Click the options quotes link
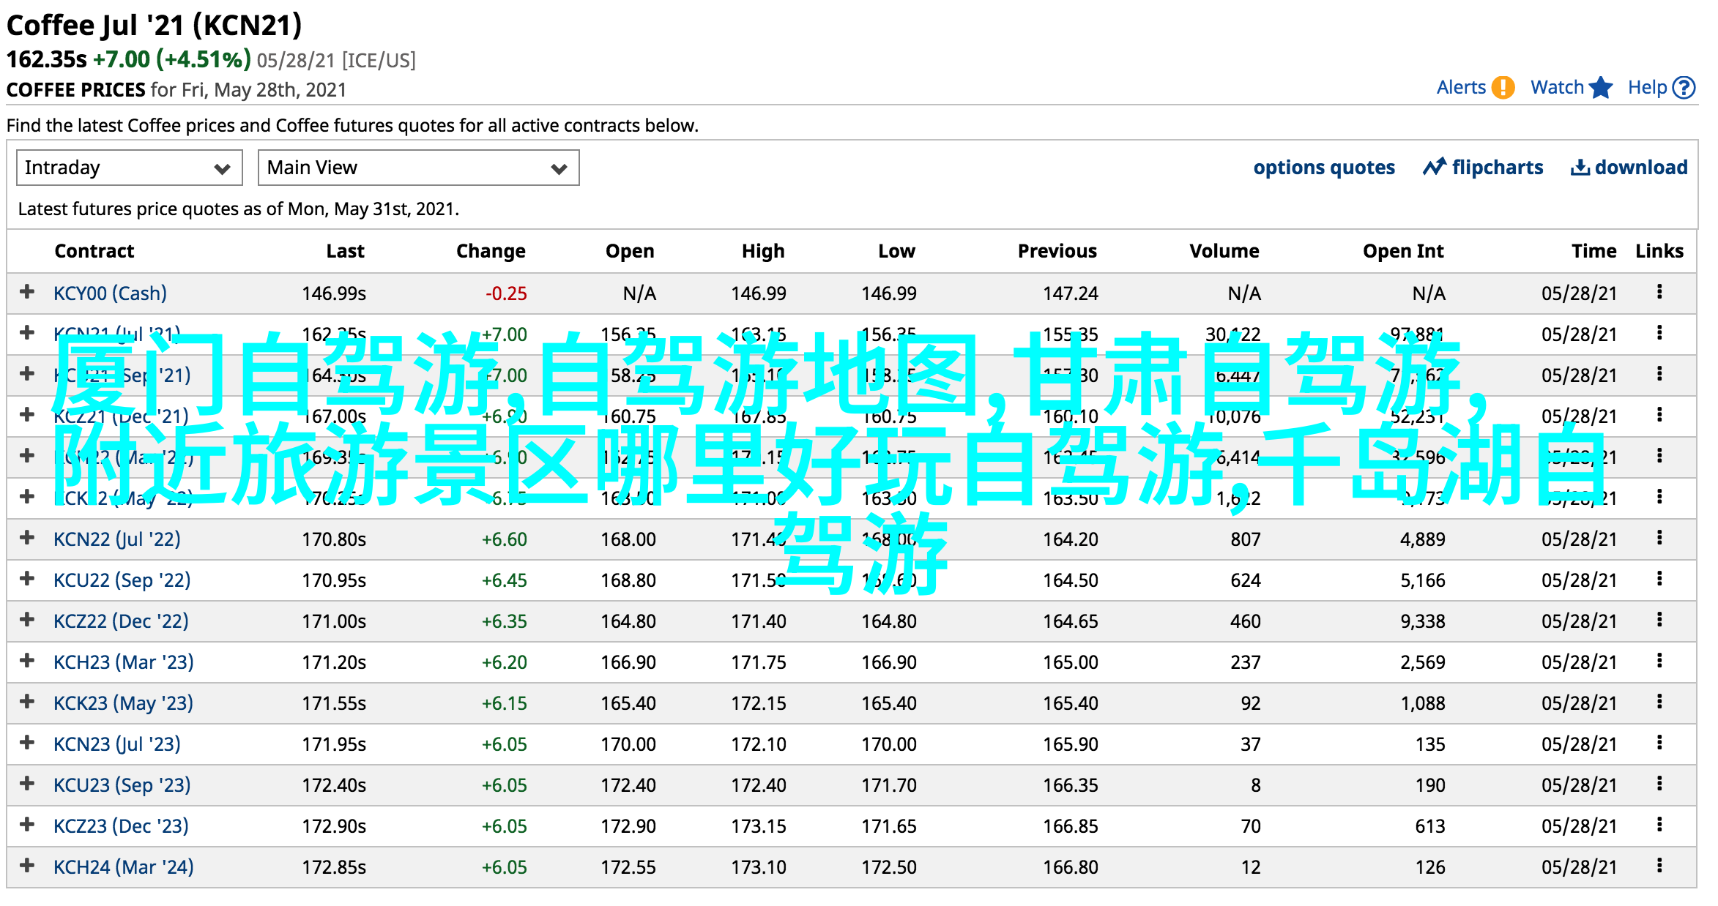Screen dimensions: 1718x906 click(x=1323, y=168)
